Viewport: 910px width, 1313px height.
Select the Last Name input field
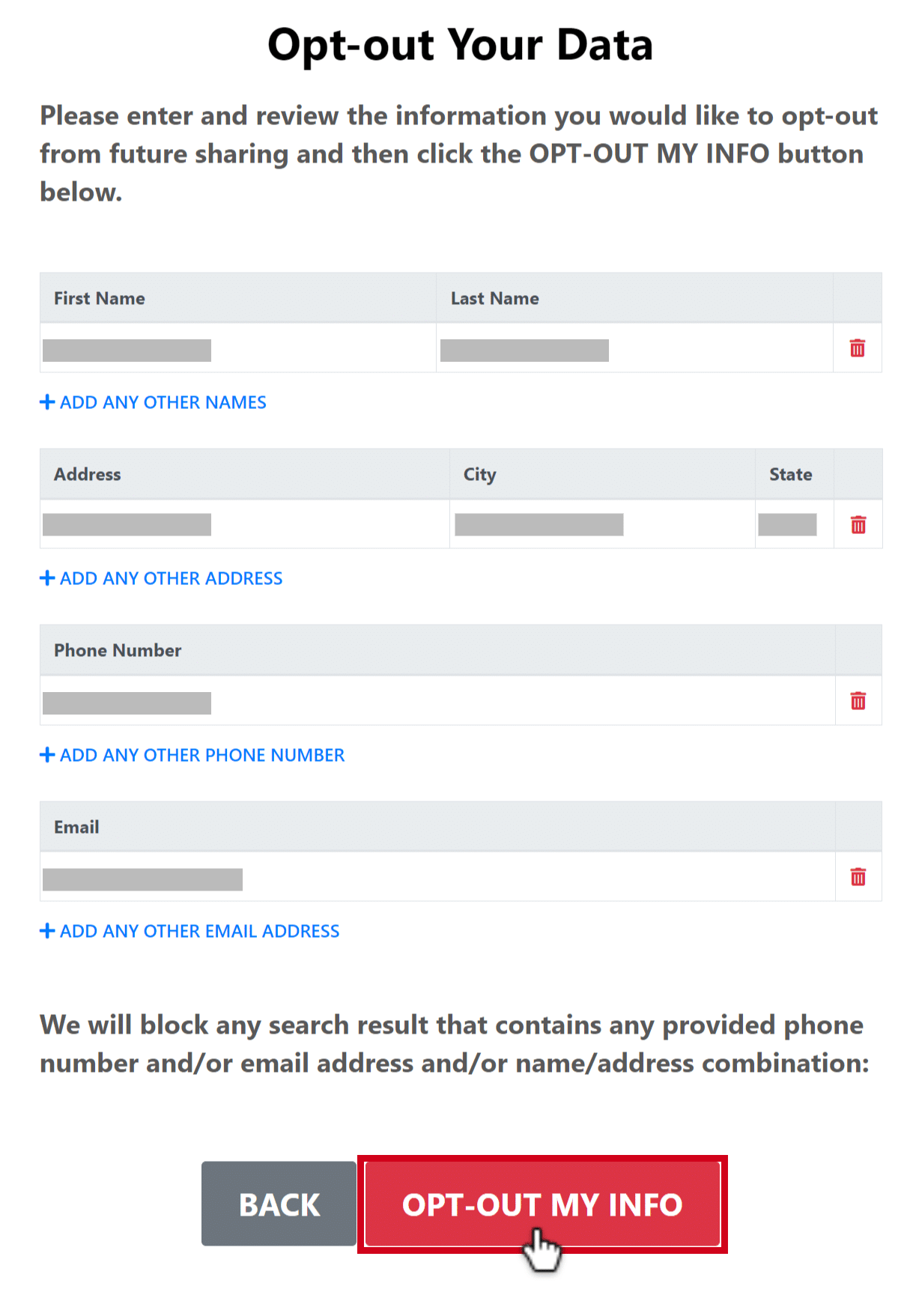[524, 351]
